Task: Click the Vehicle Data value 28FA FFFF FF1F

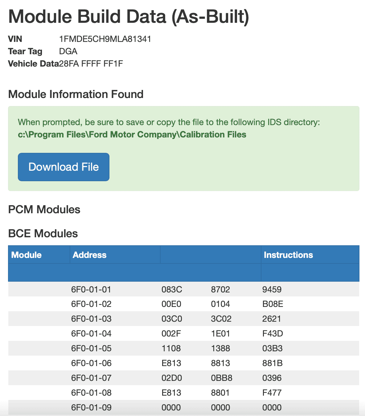Action: pyautogui.click(x=91, y=63)
